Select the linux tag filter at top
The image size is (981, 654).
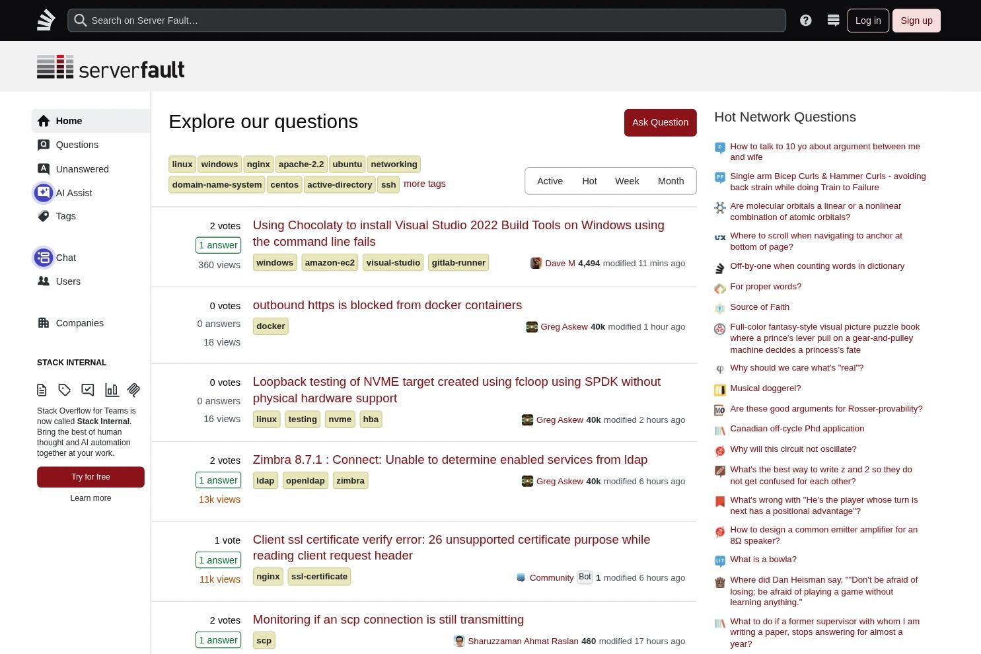coord(182,164)
